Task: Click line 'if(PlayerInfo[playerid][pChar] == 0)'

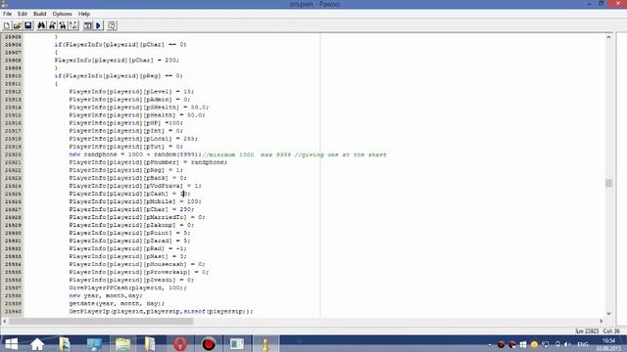Action: 121,44
